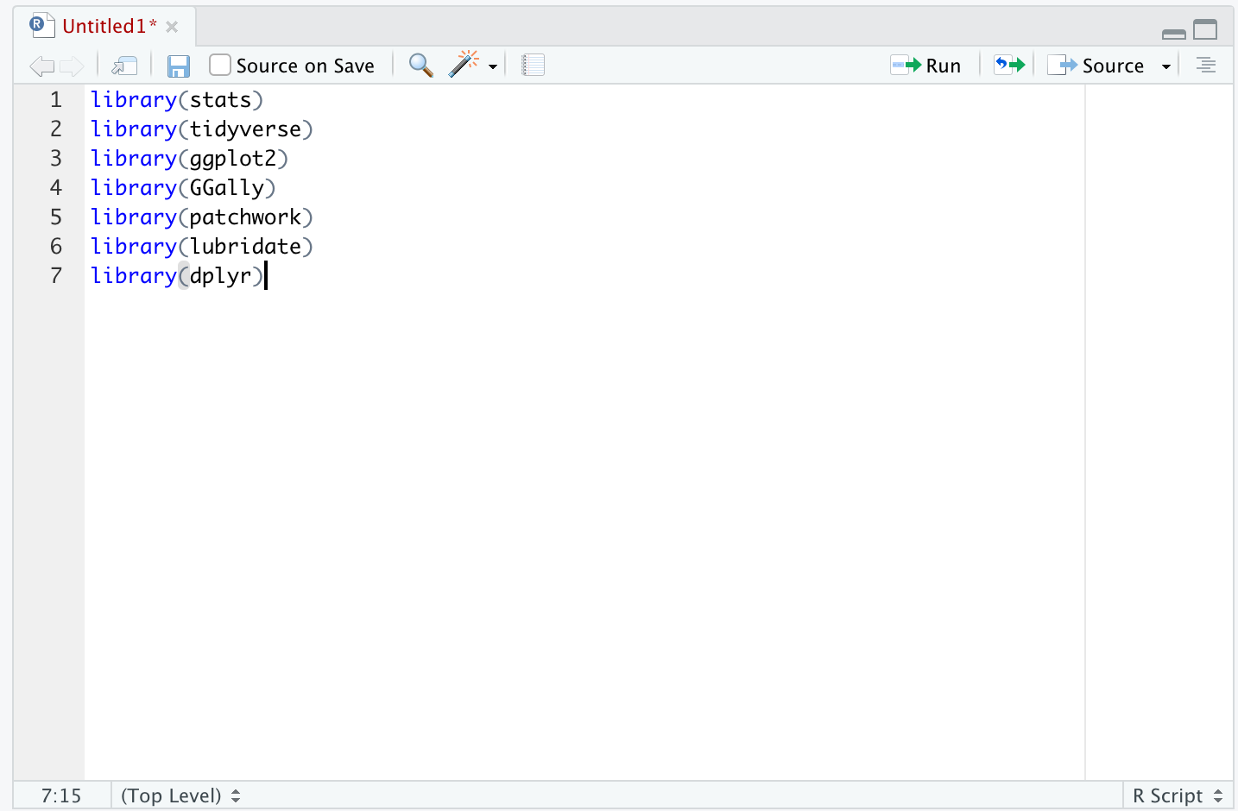Open the R Script file type dropdown
Image resolution: width=1238 pixels, height=811 pixels.
(1178, 795)
